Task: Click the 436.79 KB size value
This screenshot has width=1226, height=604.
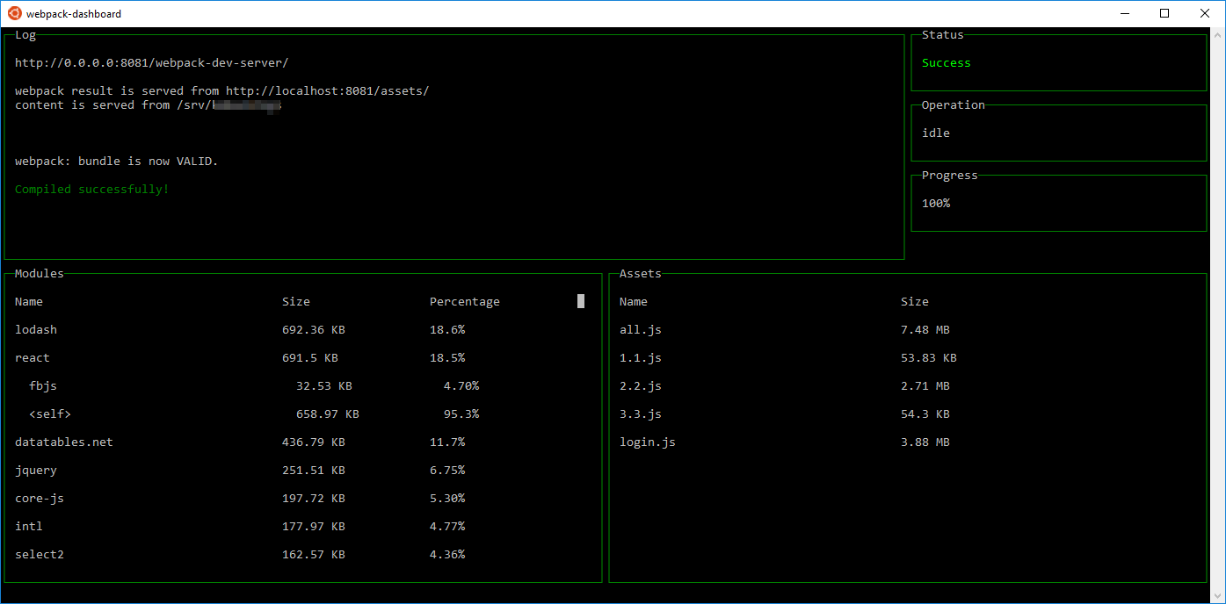Action: 314,442
